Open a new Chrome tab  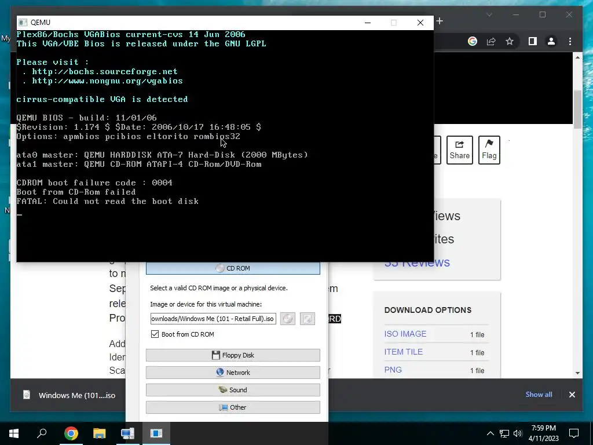click(440, 21)
